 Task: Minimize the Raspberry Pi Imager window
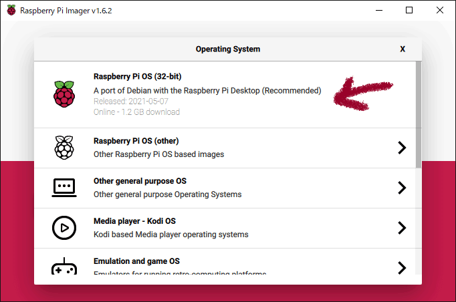point(379,10)
